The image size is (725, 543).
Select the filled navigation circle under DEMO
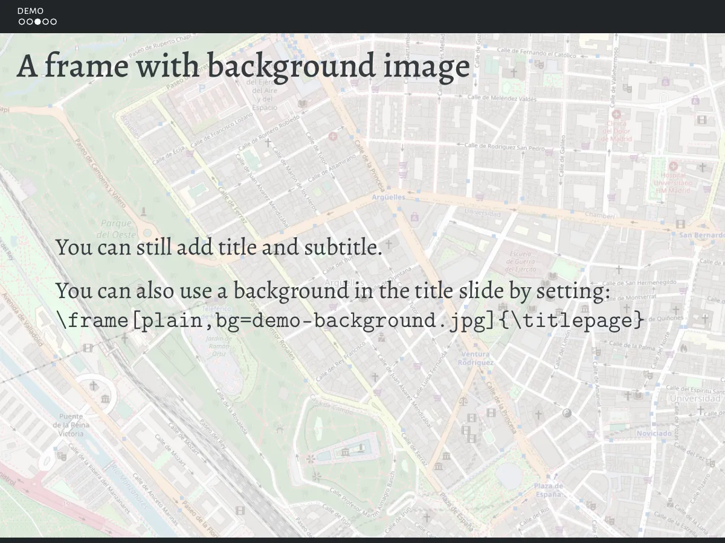tap(37, 22)
